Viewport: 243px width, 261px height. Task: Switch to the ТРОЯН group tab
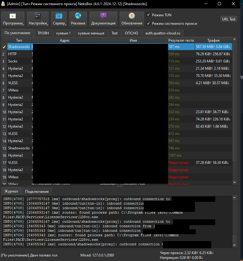coord(43,33)
